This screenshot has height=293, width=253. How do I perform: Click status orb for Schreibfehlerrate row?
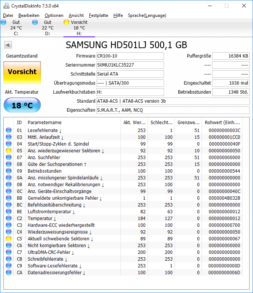click(9, 259)
